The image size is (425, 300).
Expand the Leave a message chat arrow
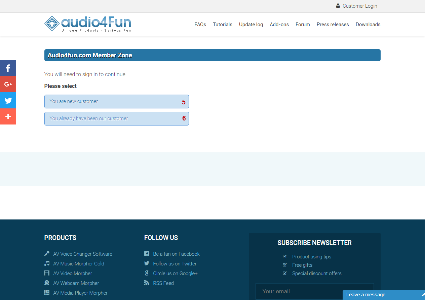click(423, 295)
